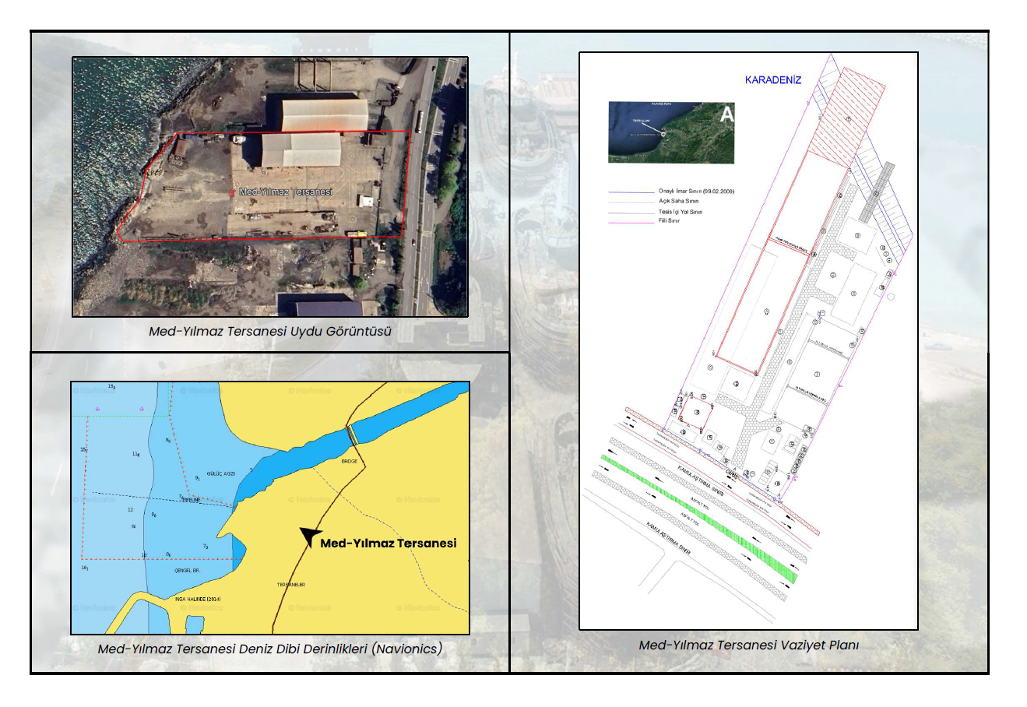Click legend entry 'Fiili Sınır'
Viewport: 1027px width, 707px height.
(x=669, y=221)
